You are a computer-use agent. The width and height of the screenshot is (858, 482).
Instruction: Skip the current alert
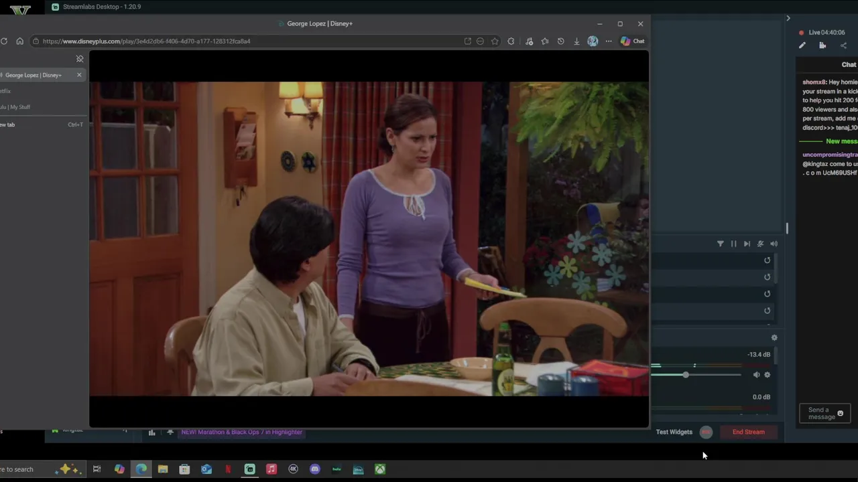pyautogui.click(x=747, y=244)
